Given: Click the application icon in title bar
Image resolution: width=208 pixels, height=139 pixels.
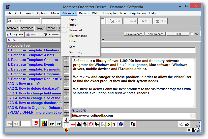Looking at the screenshot, I should (8, 7).
